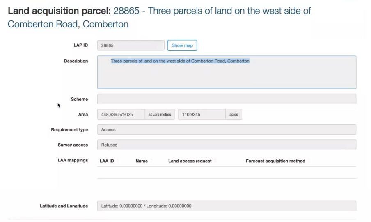This screenshot has height=222, width=371.
Task: Open the Survey access field showing Refused
Action: pos(227,145)
